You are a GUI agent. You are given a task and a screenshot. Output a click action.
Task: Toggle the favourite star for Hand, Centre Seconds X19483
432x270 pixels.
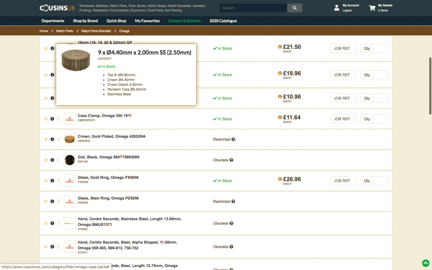pos(46,223)
